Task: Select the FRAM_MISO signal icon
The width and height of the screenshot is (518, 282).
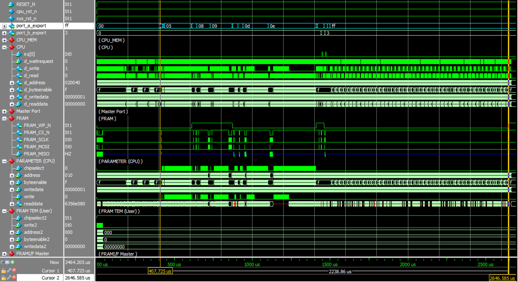Action: 19,154
